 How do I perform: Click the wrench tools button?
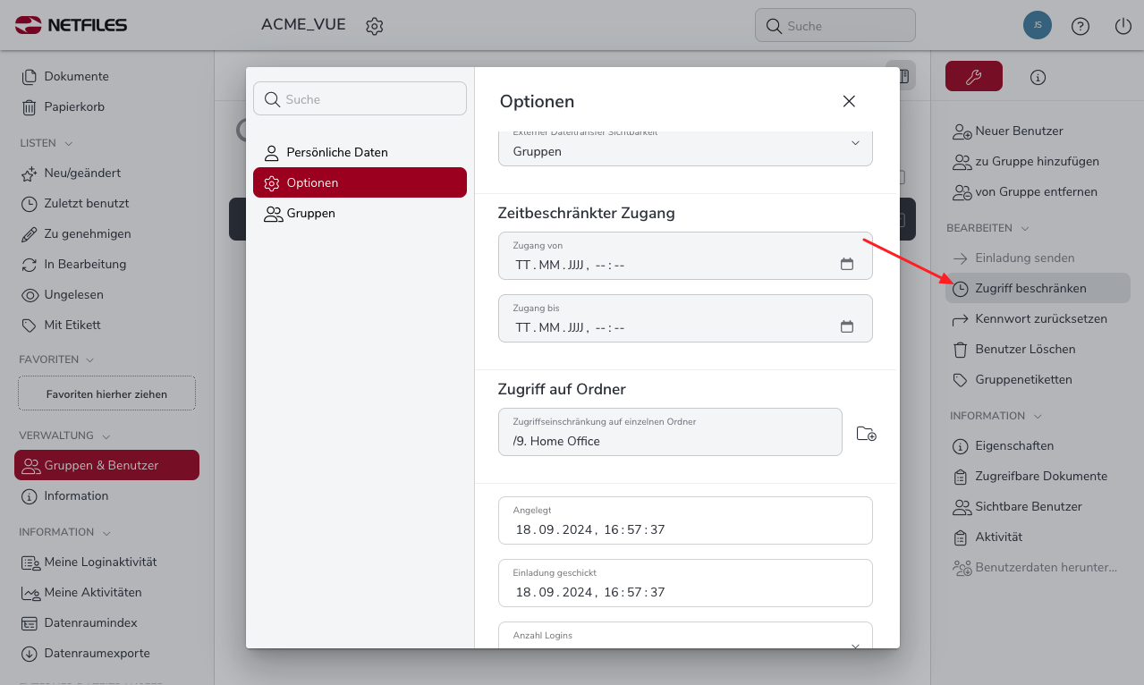(973, 77)
